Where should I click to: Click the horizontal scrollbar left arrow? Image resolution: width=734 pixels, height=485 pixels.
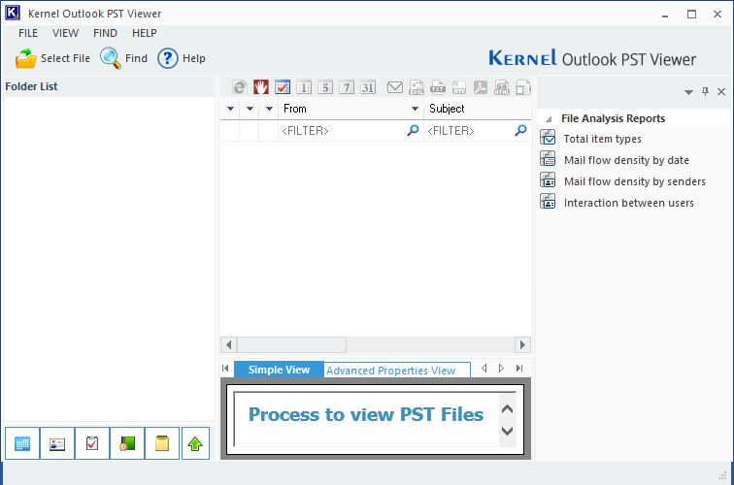pos(228,345)
